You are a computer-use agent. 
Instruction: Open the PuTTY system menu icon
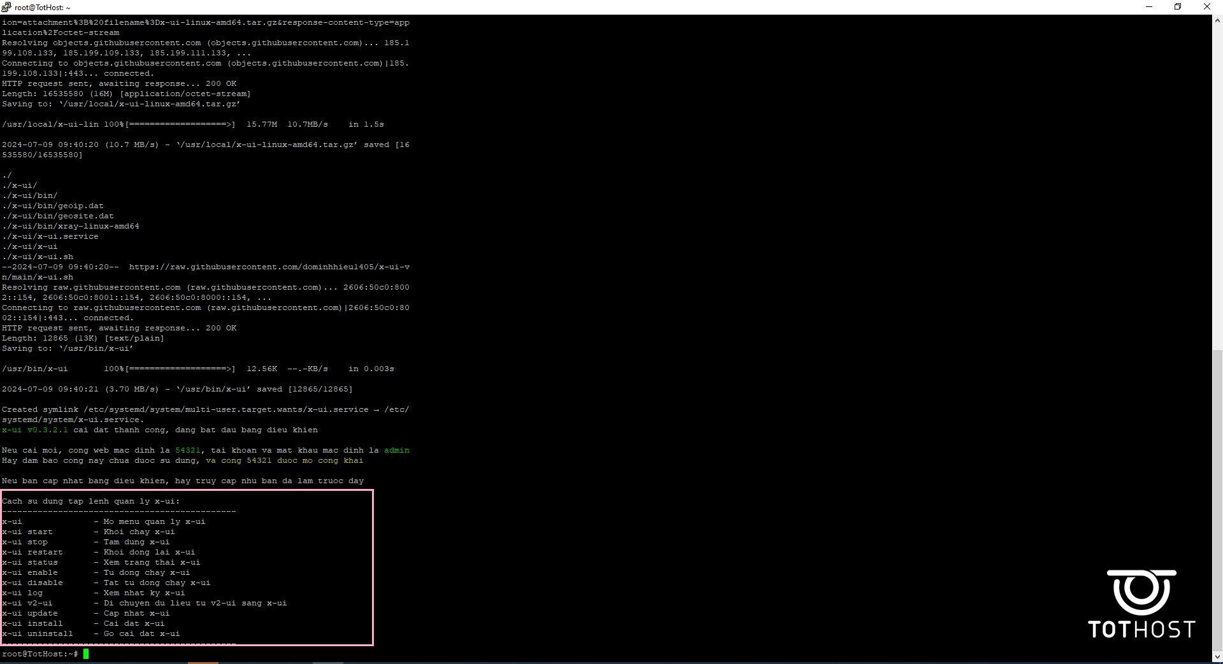(x=6, y=7)
